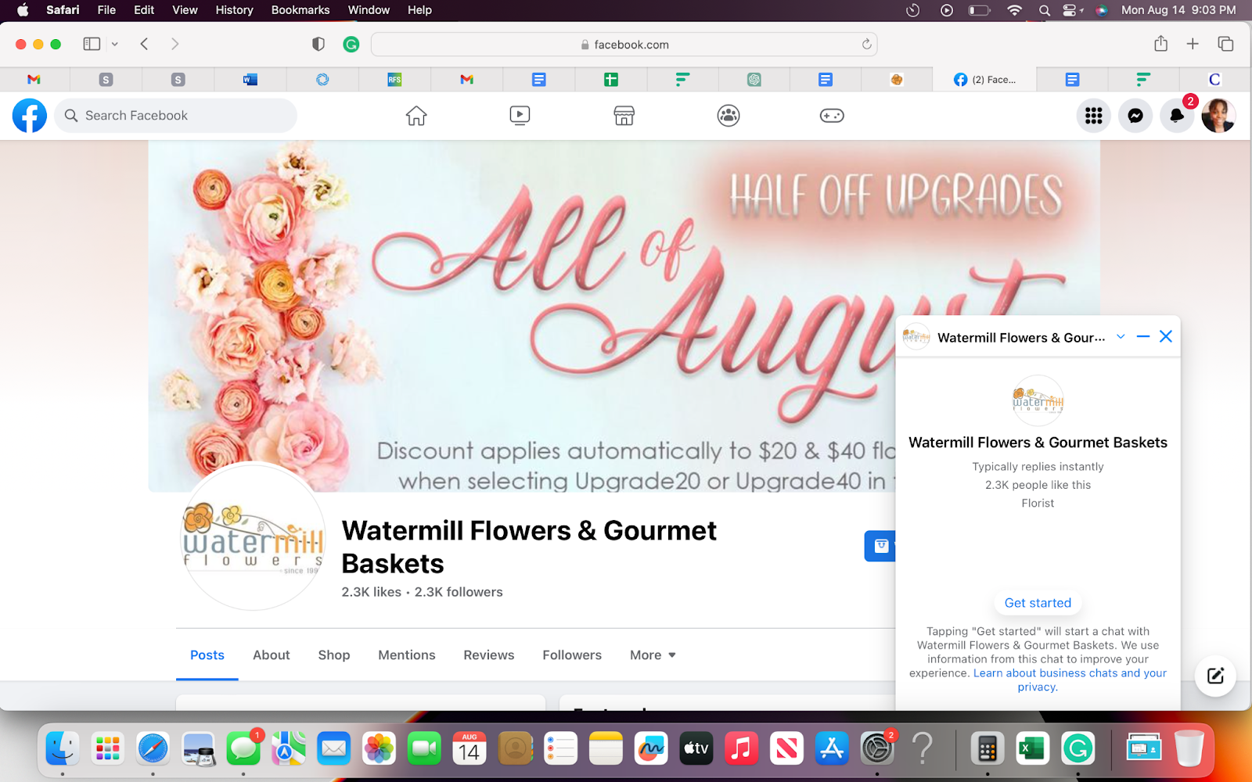Viewport: 1252px width, 782px height.
Task: Click the Facebook logo icon
Action: [30, 116]
